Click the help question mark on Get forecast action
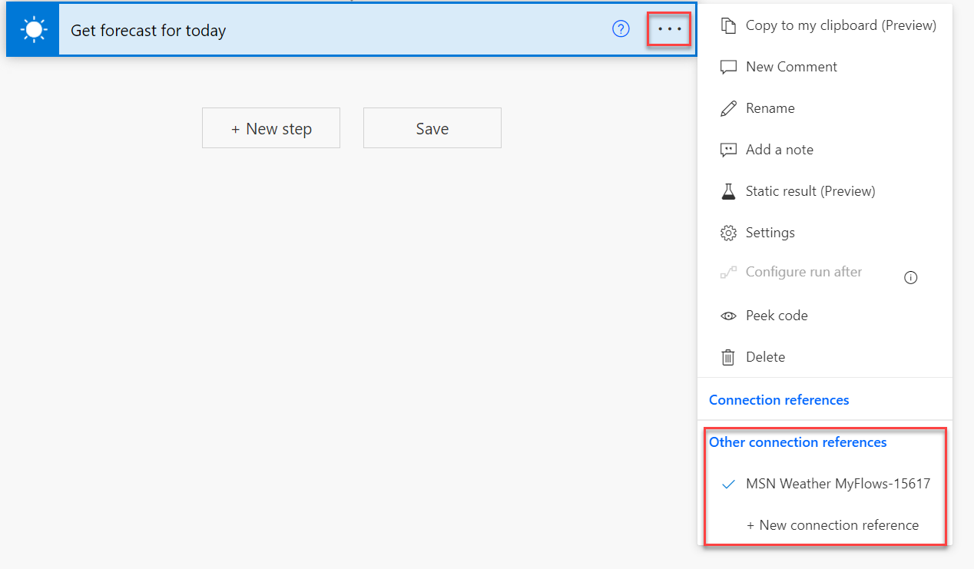The width and height of the screenshot is (974, 569). [621, 29]
